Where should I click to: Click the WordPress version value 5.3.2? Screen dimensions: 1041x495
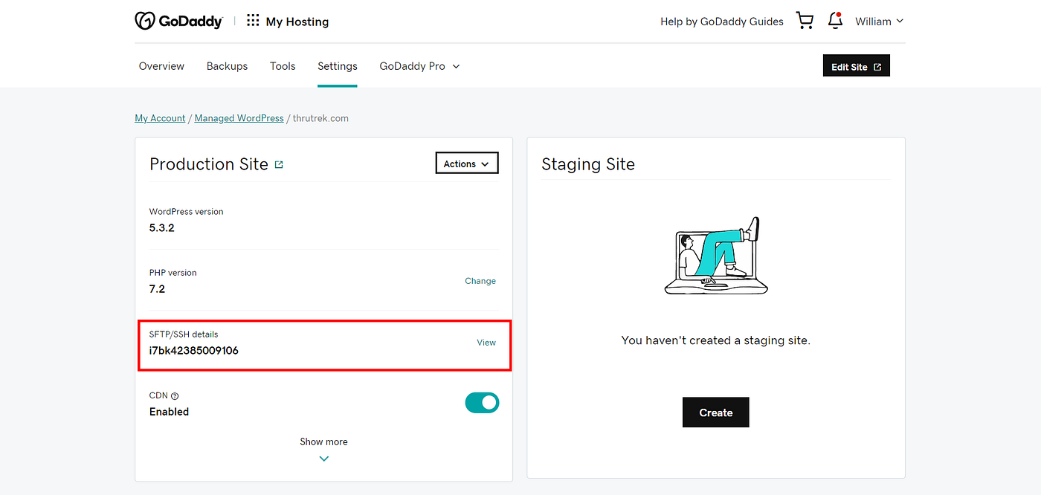(162, 228)
